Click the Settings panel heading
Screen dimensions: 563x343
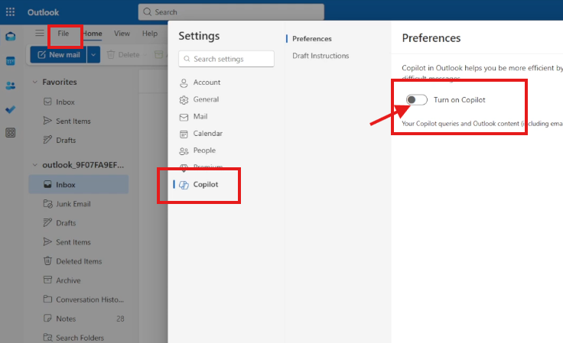click(199, 36)
